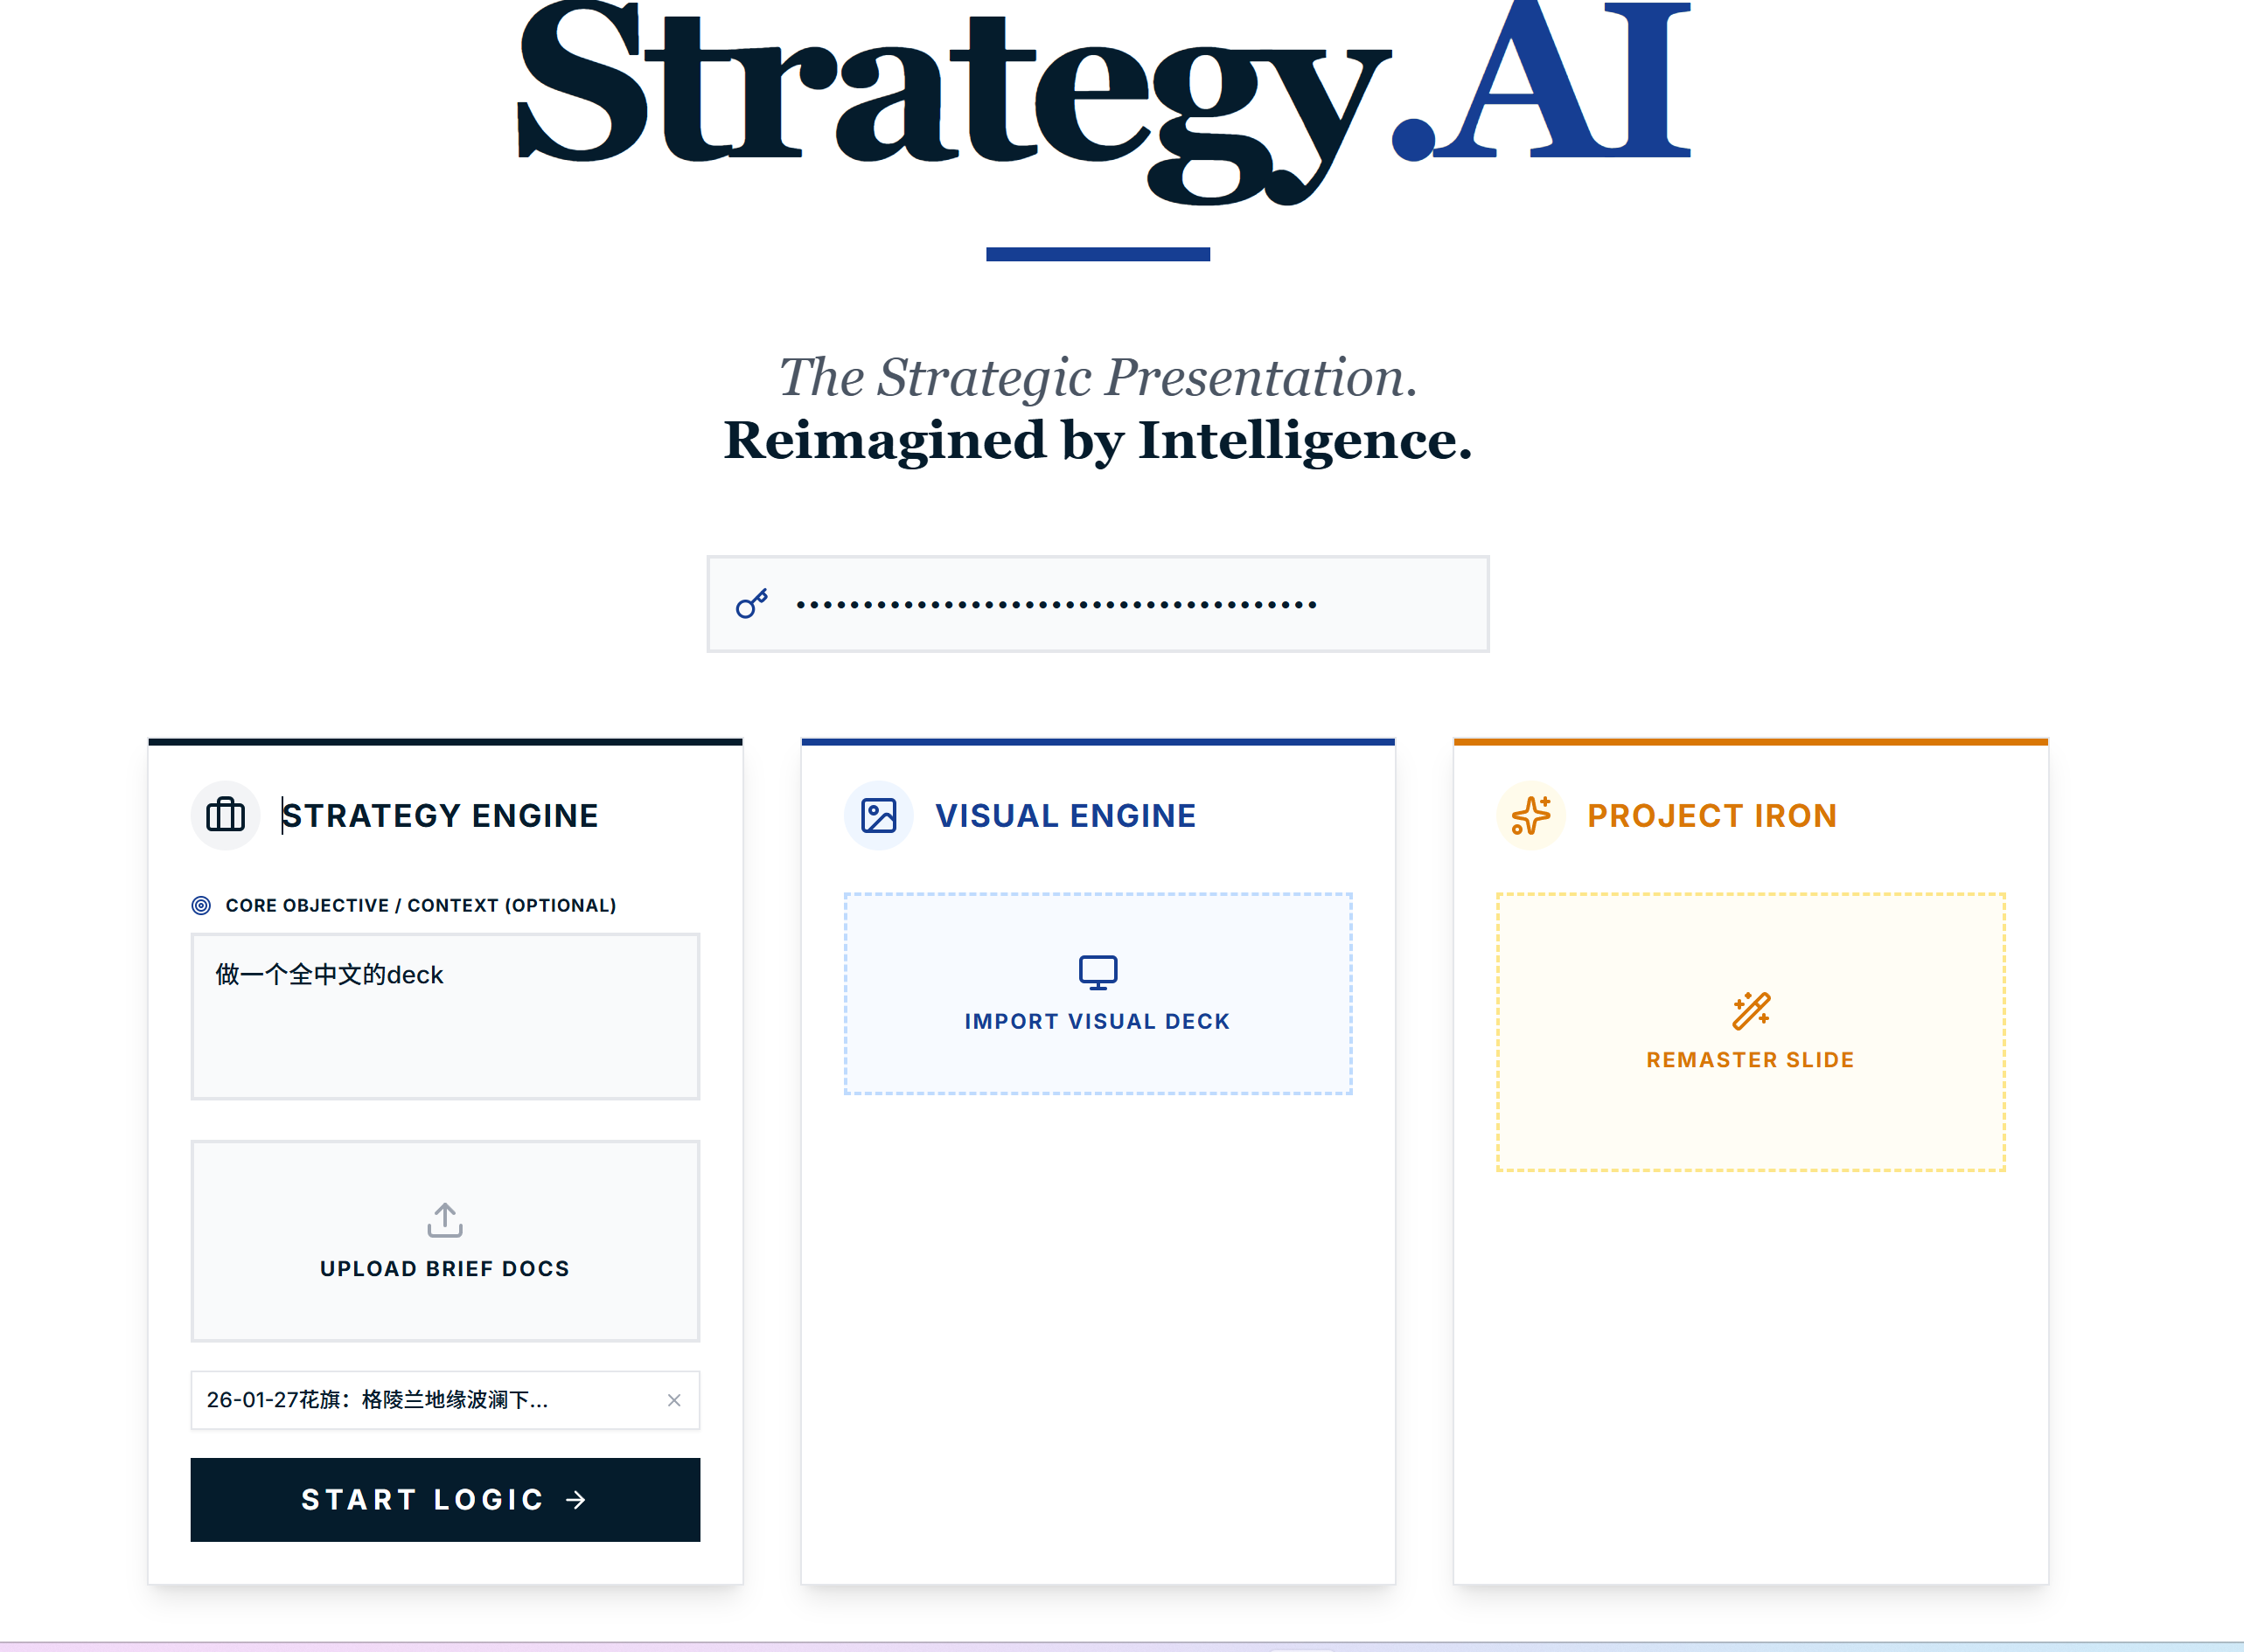The width and height of the screenshot is (2244, 1652).
Task: Click the Project Iron sparkles icon
Action: (x=1530, y=815)
